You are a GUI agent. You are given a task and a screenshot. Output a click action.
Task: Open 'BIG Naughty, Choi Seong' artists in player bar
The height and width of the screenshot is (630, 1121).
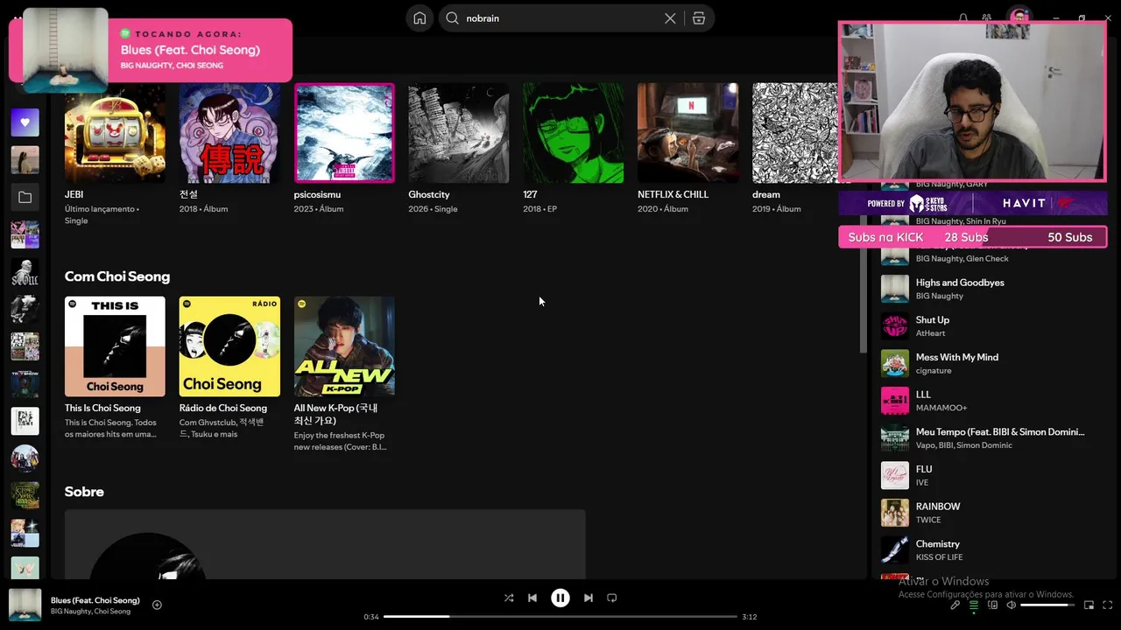click(x=90, y=612)
